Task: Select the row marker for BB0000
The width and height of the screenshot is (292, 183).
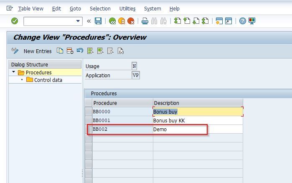Action: click(89, 112)
